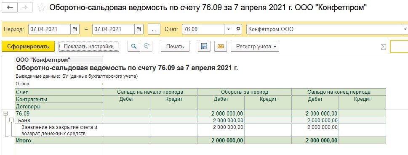Add report to favorites with star icon

pyautogui.click(x=41, y=8)
